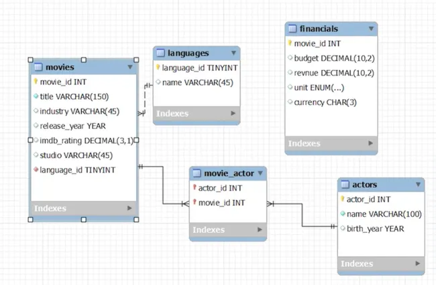436x285 pixels.
Task: Select the language_id TINYINT column in movies
Action: [78, 170]
